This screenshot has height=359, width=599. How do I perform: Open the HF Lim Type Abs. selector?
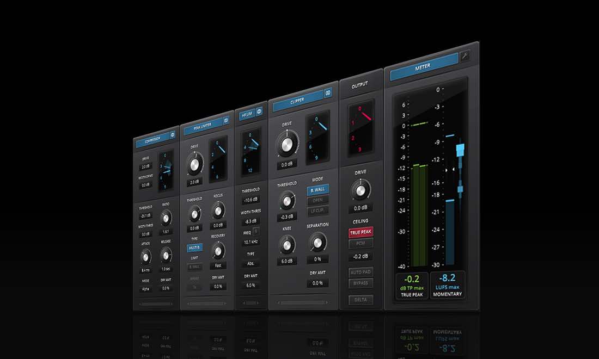click(x=250, y=264)
